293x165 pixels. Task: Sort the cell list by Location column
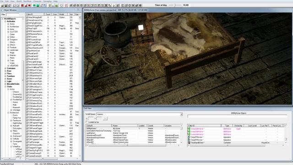pos(172,126)
